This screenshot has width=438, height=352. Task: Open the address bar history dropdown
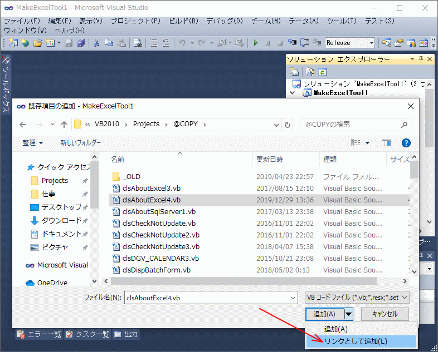pos(276,125)
